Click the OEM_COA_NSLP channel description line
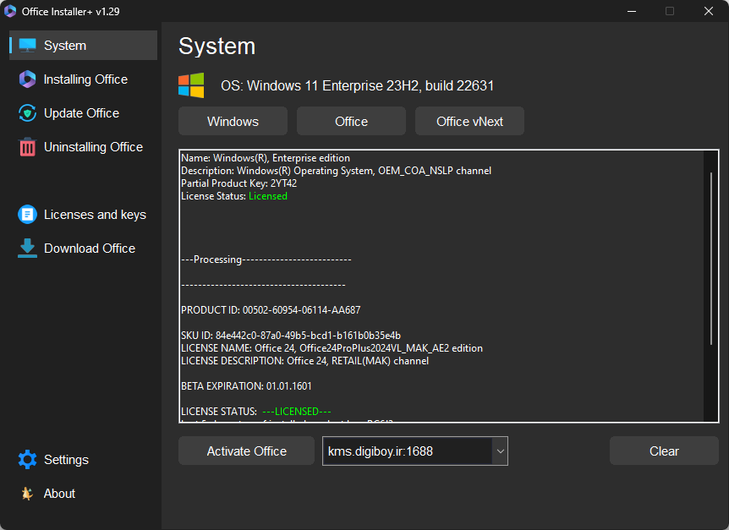Image resolution: width=729 pixels, height=530 pixels. (336, 171)
